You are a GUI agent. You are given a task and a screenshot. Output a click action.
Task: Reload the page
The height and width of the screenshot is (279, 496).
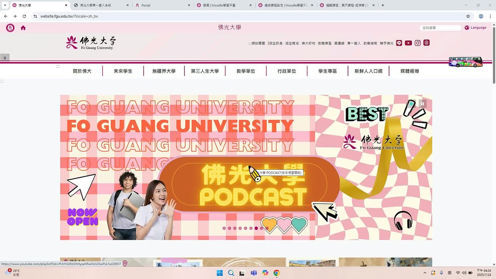(x=24, y=16)
